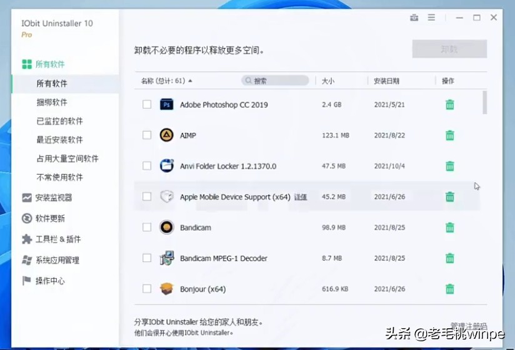Open 系统应用管理 section
This screenshot has width=515, height=350.
click(57, 260)
